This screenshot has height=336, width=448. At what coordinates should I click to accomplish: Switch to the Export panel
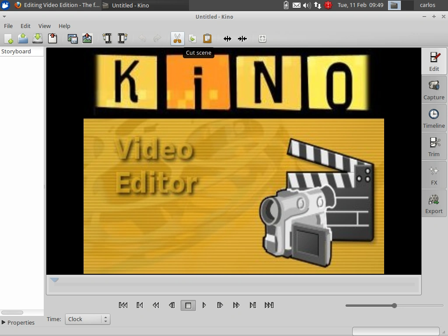coord(434,203)
